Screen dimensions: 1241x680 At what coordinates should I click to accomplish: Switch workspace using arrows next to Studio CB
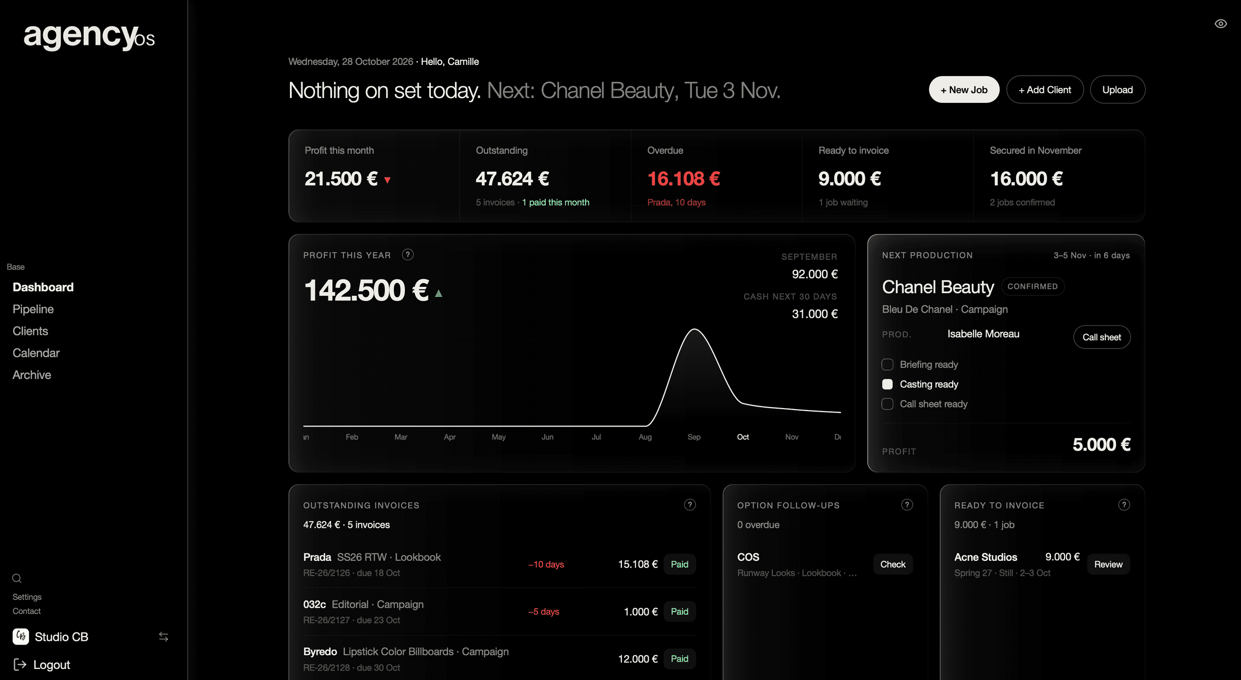(x=163, y=637)
